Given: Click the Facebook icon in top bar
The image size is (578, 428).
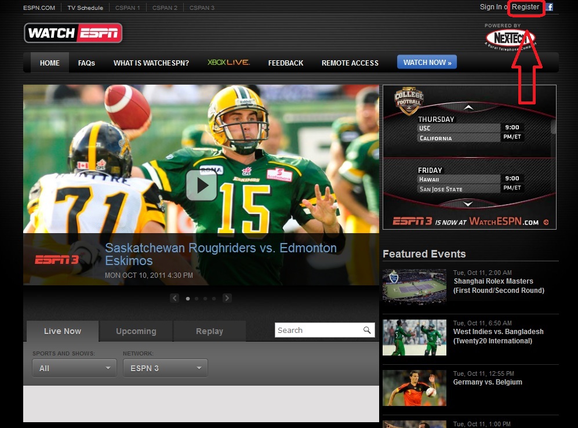Looking at the screenshot, I should coord(550,8).
